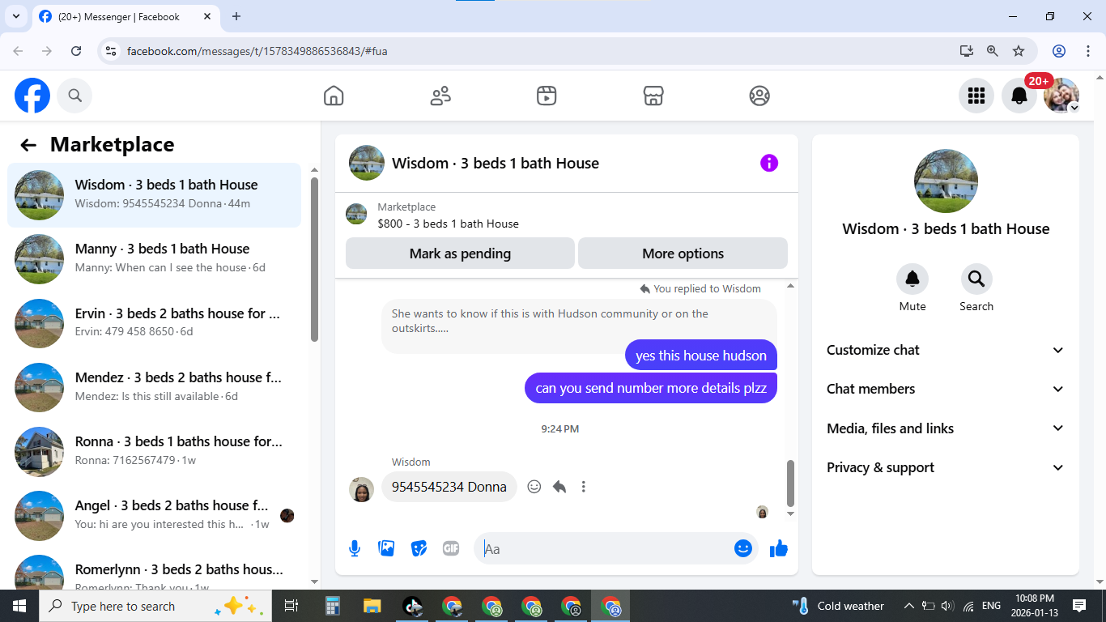Show hidden system tray icons chevron

[x=908, y=606]
